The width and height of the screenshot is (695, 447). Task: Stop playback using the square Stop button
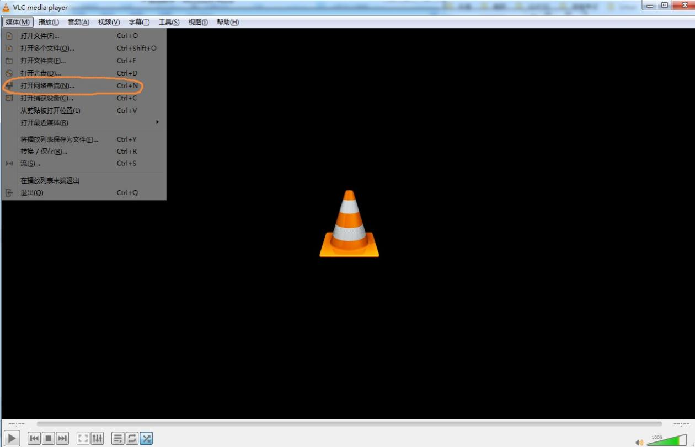[49, 438]
